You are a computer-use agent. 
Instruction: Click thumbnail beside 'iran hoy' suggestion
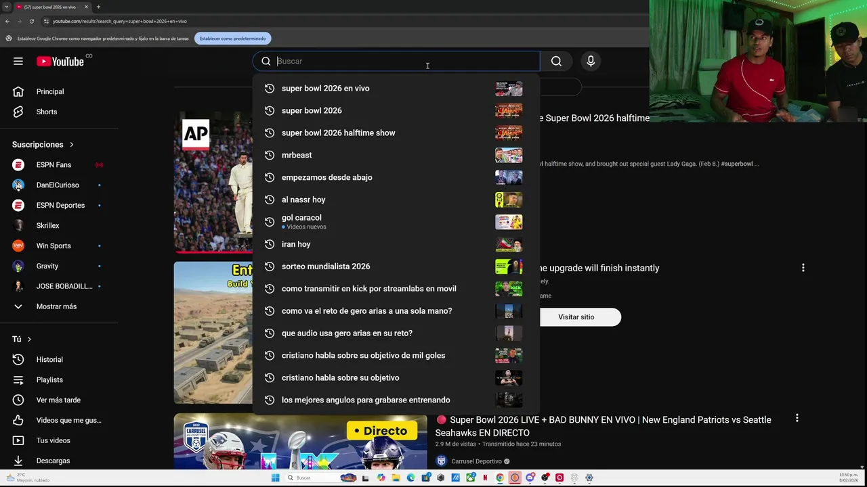pyautogui.click(x=509, y=244)
